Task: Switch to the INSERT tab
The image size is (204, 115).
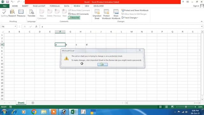Action: coord(25,6)
